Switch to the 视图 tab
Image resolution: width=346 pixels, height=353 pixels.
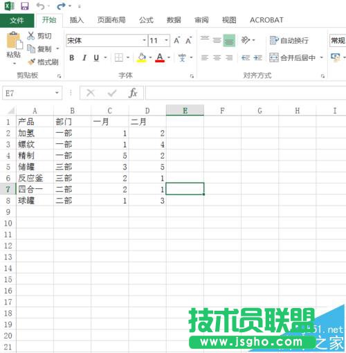click(229, 20)
